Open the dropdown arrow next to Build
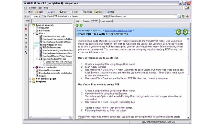Image resolution: width=214 pixels, height=124 pixels. 69,12
